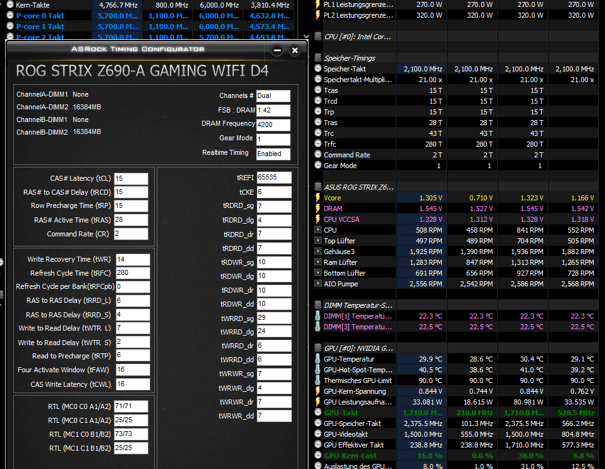
Task: Click the Bottom Lüfter fan icon
Action: [x=318, y=272]
